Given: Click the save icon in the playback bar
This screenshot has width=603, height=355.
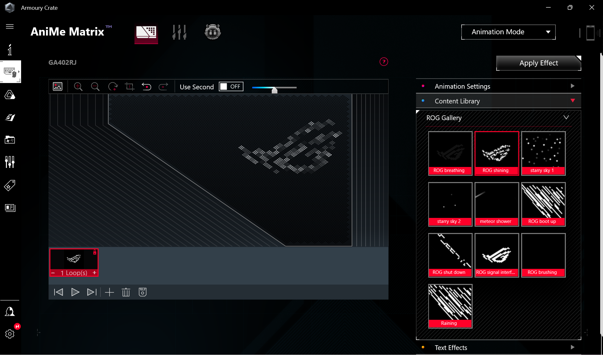Looking at the screenshot, I should point(143,292).
